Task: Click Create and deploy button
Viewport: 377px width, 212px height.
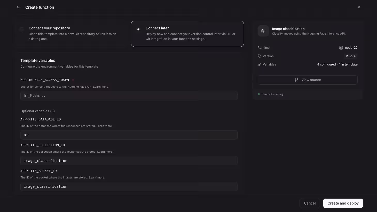Action: click(343, 203)
